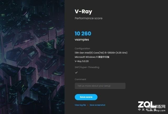
Task: Click the ZOL watermark logo
Action: pyautogui.click(x=145, y=104)
